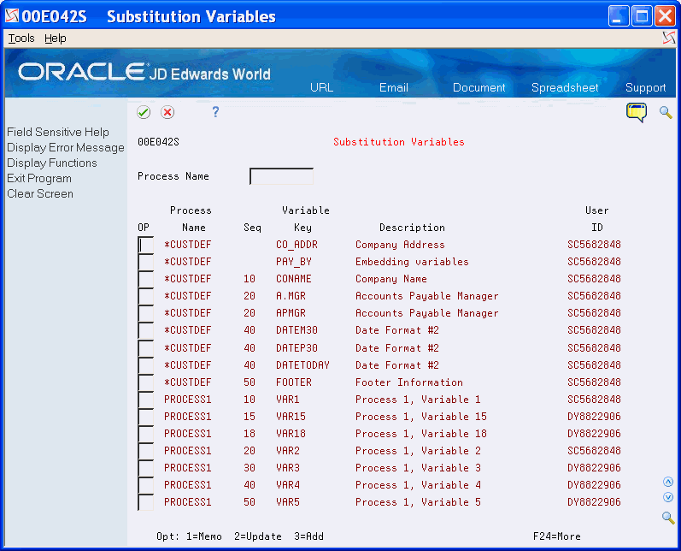Click the 1=Memo option text
This screenshot has width=681, height=551.
coord(204,536)
